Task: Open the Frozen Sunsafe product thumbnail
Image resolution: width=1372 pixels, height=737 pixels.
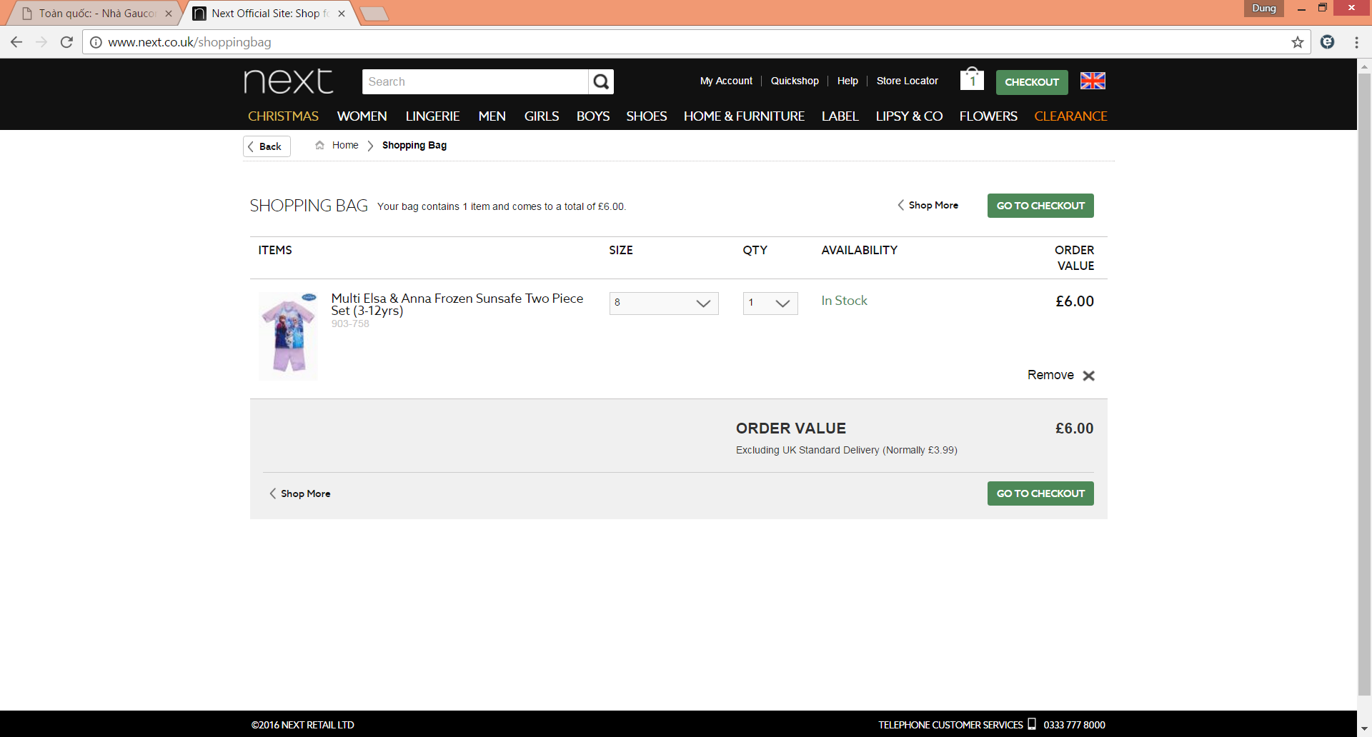Action: (288, 336)
